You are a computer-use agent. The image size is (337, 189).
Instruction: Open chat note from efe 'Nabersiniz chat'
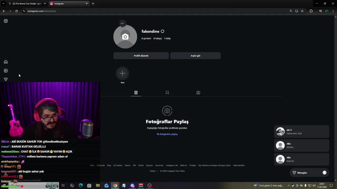coord(301,132)
